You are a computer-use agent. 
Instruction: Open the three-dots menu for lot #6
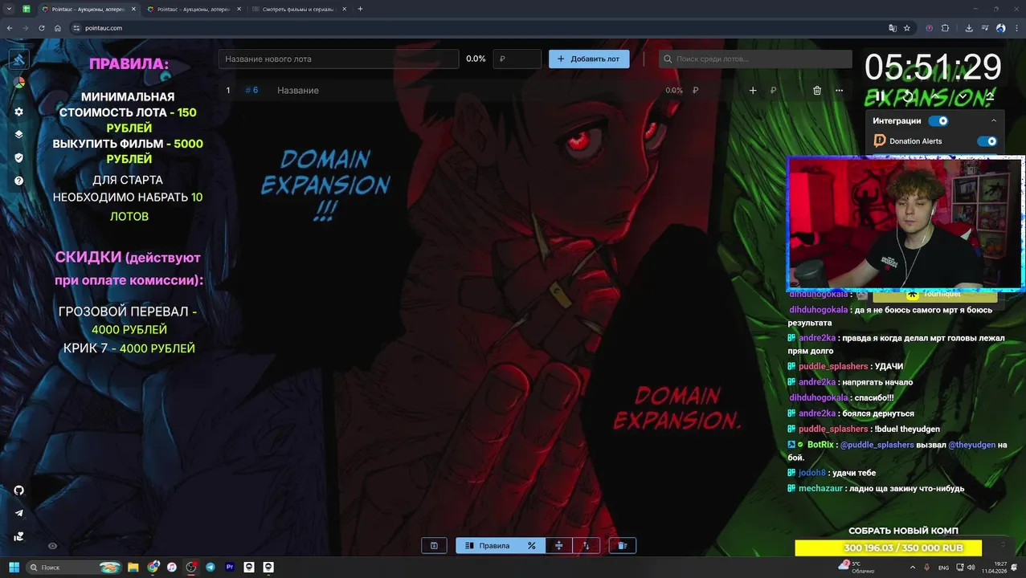[840, 90]
